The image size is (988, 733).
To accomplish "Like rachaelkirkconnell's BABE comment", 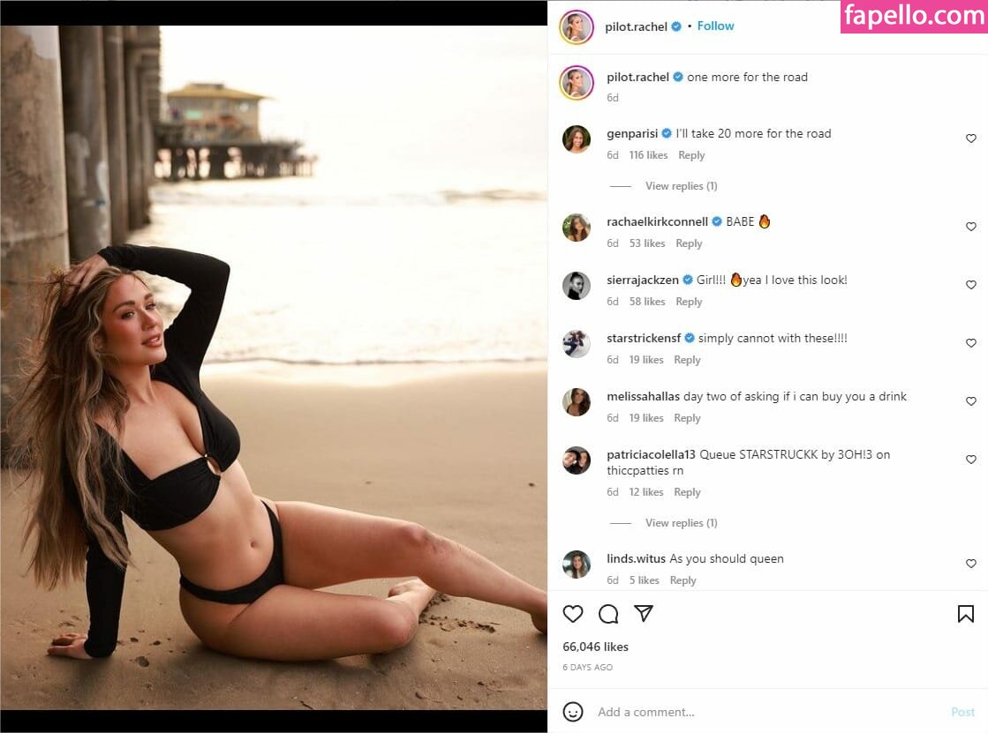I will [x=970, y=227].
